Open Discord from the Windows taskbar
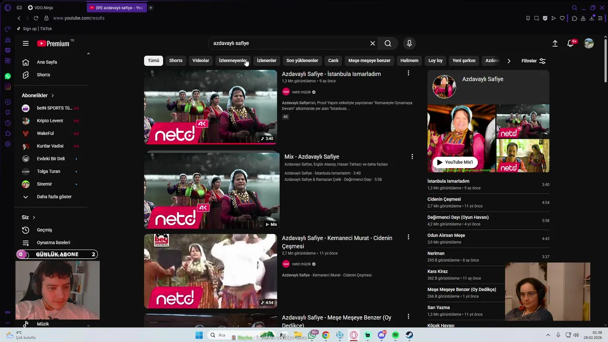 382,335
